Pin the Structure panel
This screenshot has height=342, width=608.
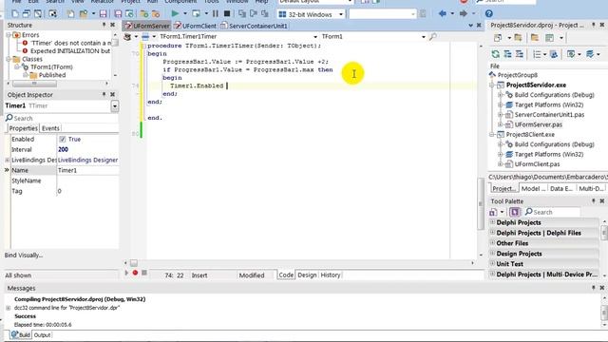[x=104, y=25]
